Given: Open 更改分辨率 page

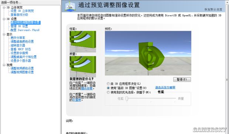Looking at the screenshot, I should (18, 38).
